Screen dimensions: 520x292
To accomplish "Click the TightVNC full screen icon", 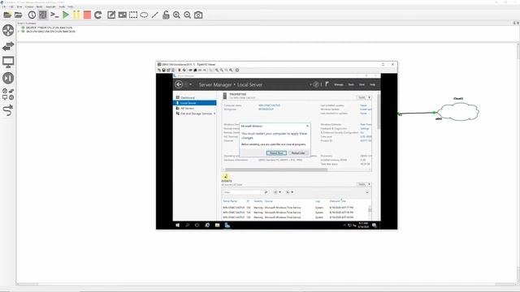I will [236, 70].
